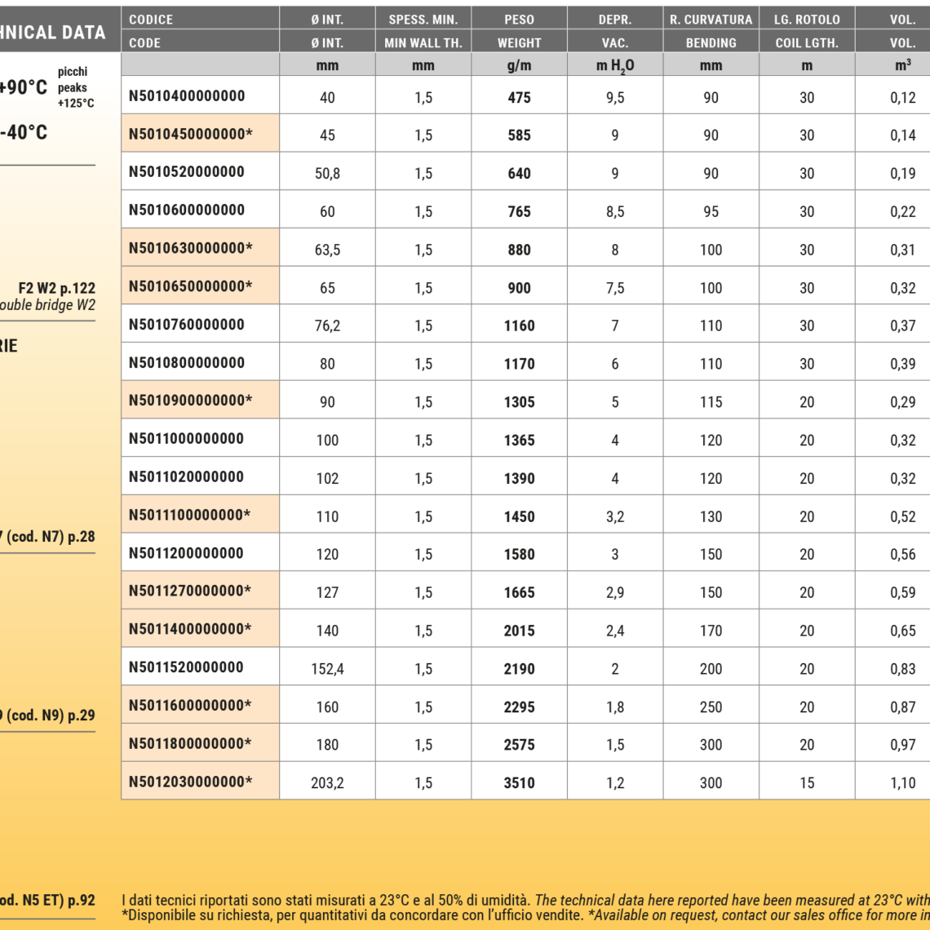
Task: Select the PESO column header
Action: pyautogui.click(x=519, y=20)
